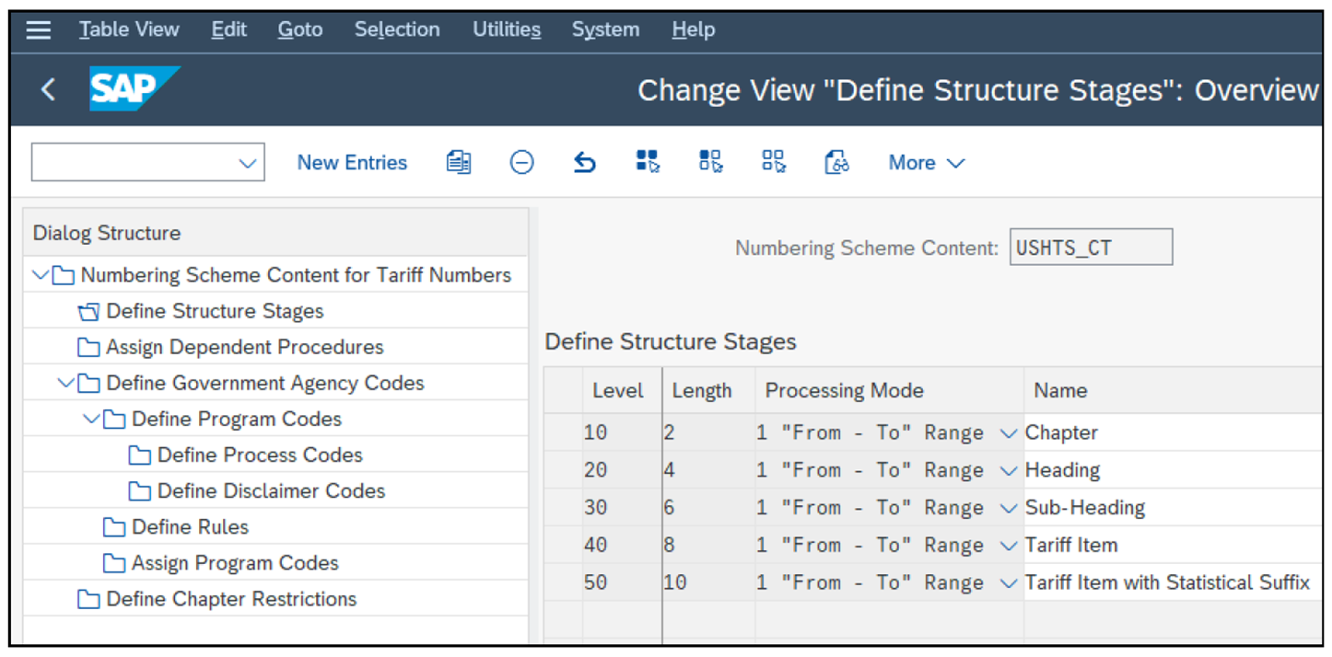Select row selector for Level 20 row
Image resolution: width=1332 pixels, height=657 pixels.
click(x=563, y=471)
